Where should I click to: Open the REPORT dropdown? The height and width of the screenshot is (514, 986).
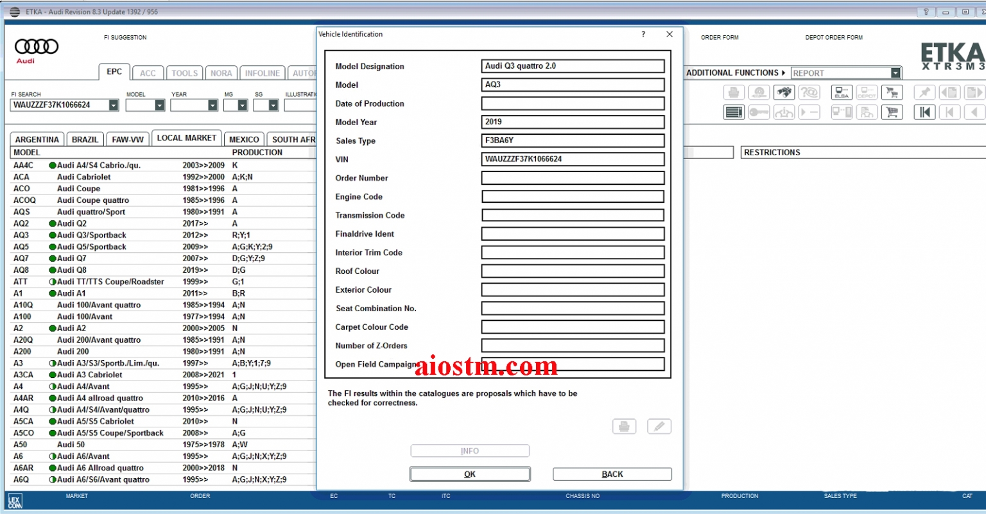click(x=896, y=73)
